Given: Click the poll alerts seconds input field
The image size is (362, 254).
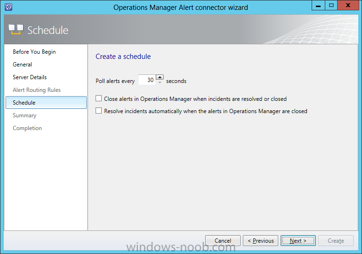Looking at the screenshot, I should coord(147,80).
